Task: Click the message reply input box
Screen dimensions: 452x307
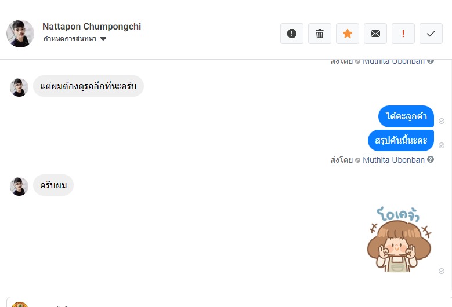Action: point(232,302)
